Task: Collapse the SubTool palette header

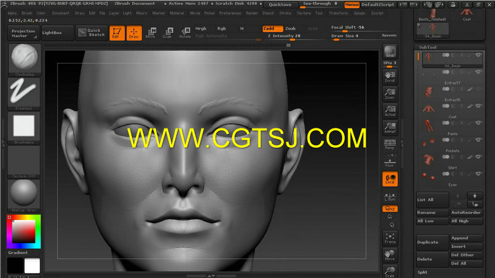Action: (428, 48)
